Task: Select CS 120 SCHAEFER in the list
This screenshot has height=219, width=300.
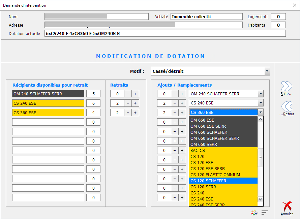Action: (x=223, y=181)
